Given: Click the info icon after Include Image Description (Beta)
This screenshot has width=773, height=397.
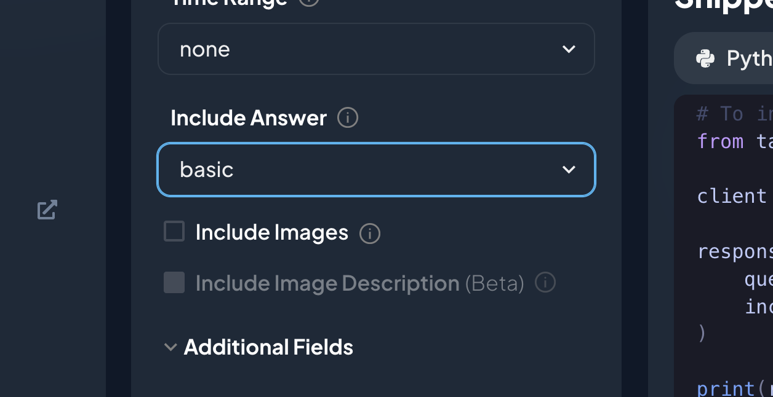Looking at the screenshot, I should click(545, 283).
